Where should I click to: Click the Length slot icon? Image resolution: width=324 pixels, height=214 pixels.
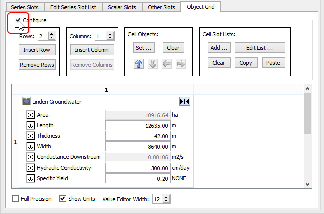click(31, 125)
